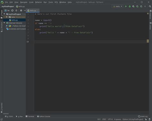Click the yellow warning stripe marker
The image size is (152, 121).
[148, 41]
